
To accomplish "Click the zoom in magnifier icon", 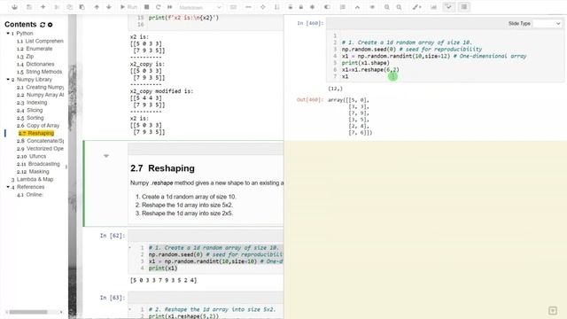I will [387, 7].
